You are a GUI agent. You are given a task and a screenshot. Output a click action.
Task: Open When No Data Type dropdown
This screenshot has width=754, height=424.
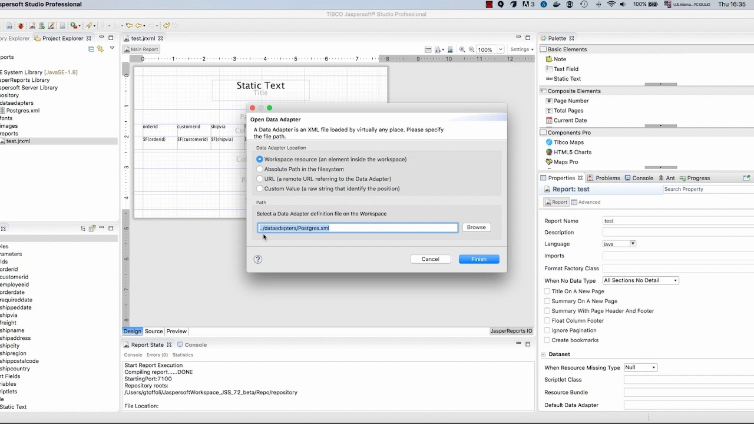[640, 280]
